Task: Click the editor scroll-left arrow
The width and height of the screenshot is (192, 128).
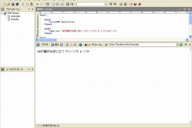Action: [37, 40]
